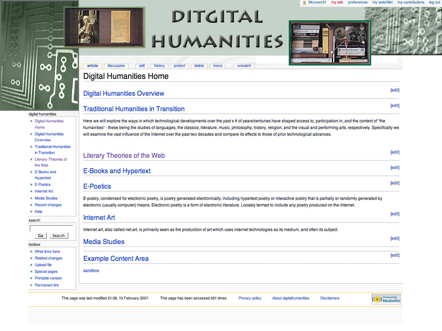442x331 pixels.
Task: Click the Go button
Action: pos(41,236)
